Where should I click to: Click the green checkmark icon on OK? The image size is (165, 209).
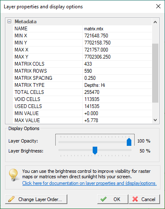pyautogui.click(x=103, y=199)
